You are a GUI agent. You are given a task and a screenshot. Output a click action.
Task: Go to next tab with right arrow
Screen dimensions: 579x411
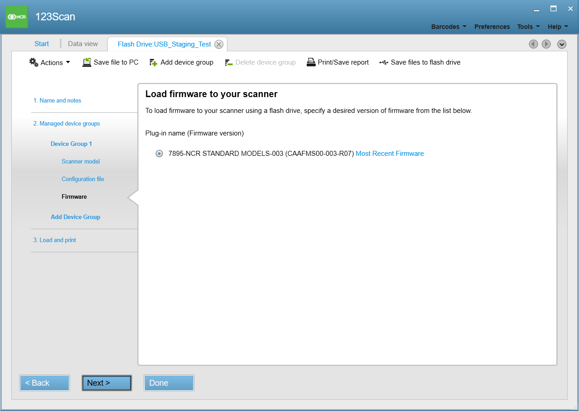[546, 44]
